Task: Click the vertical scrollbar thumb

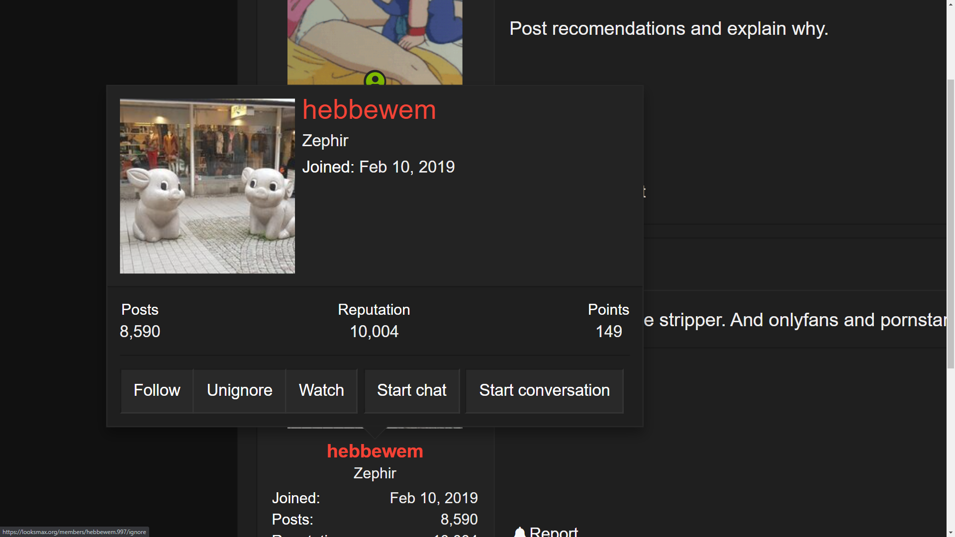Action: pyautogui.click(x=951, y=224)
